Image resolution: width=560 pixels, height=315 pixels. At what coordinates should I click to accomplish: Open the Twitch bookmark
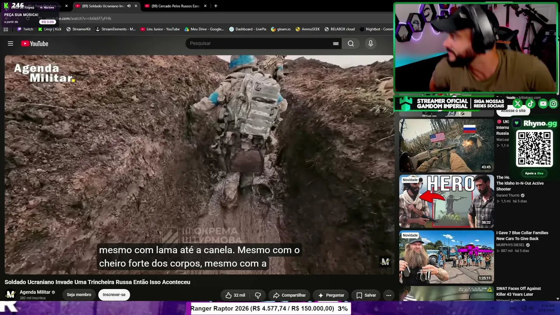click(x=25, y=29)
